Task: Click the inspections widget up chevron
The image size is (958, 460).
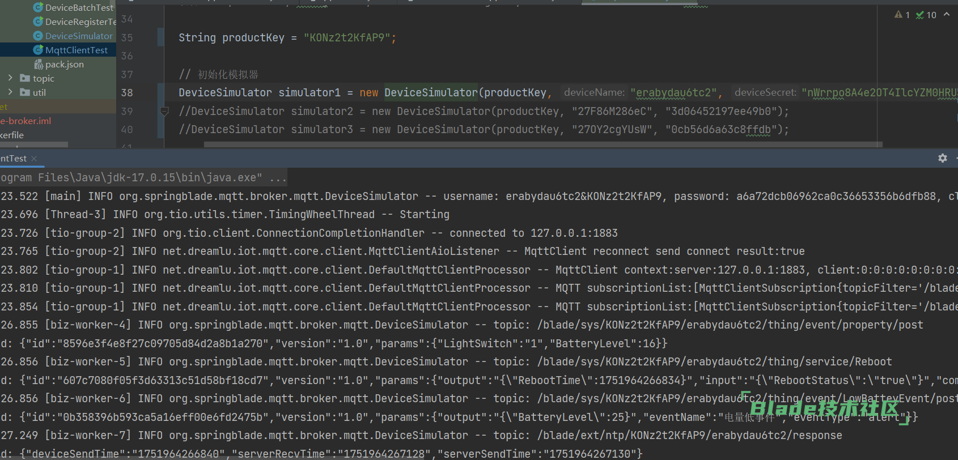Action: tap(947, 15)
